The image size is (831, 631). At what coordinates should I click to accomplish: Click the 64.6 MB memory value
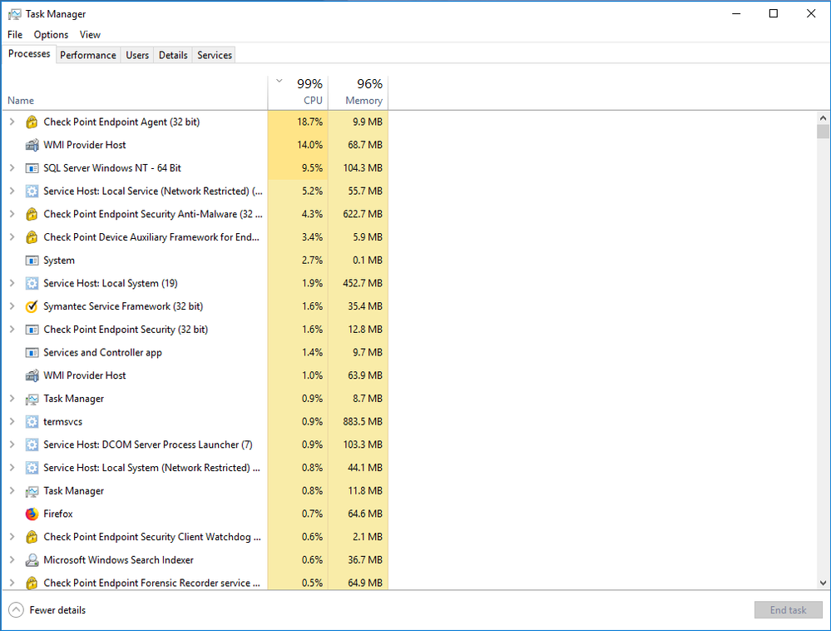pyautogui.click(x=365, y=514)
